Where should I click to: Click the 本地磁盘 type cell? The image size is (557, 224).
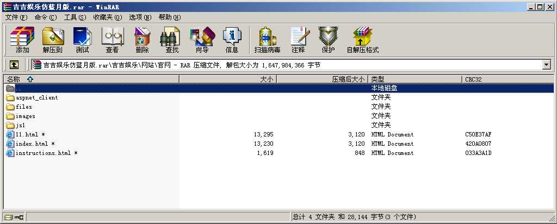[384, 89]
